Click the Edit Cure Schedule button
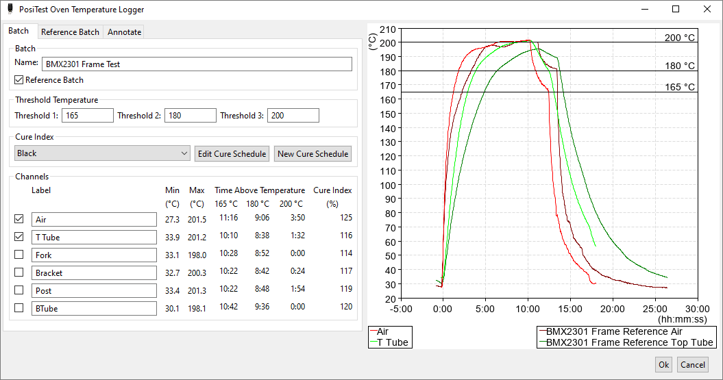 (232, 154)
